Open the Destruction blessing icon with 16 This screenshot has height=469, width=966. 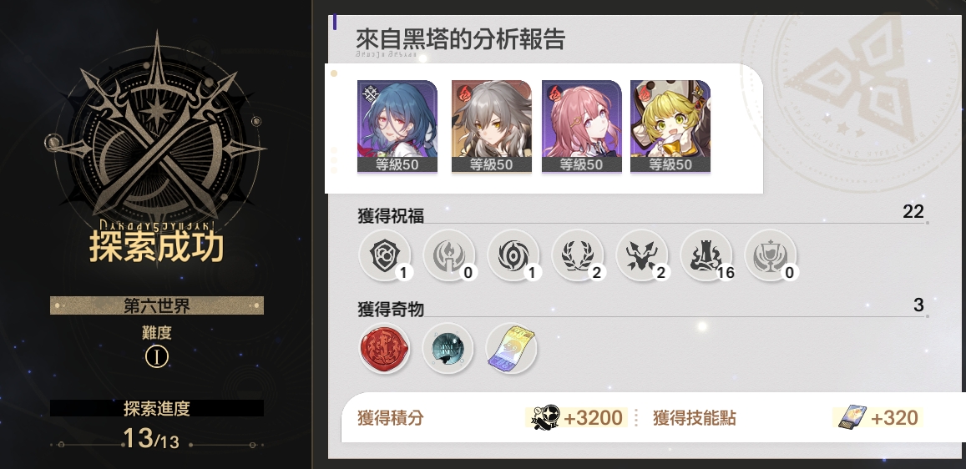point(706,255)
